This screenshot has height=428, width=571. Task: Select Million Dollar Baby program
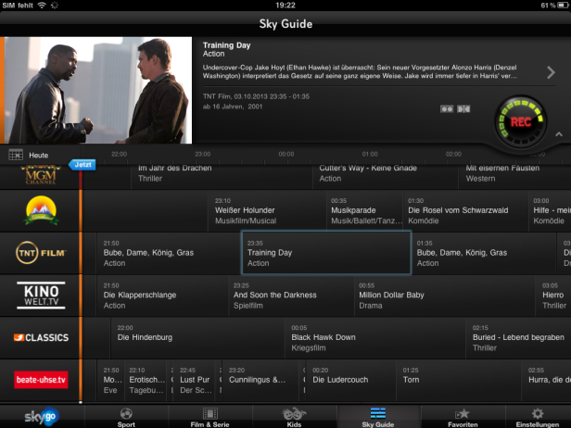(x=445, y=296)
